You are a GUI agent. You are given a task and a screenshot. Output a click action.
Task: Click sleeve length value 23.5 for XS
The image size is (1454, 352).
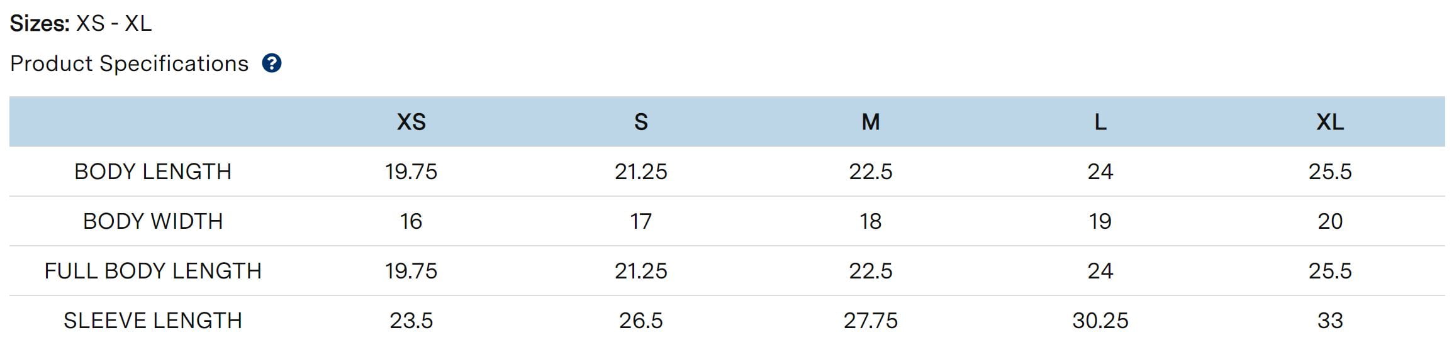[411, 321]
